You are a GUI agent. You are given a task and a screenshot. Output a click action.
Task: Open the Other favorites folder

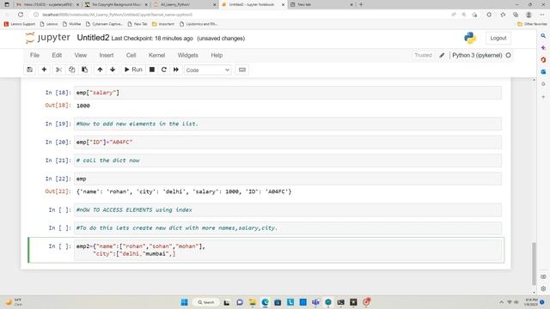532,24
